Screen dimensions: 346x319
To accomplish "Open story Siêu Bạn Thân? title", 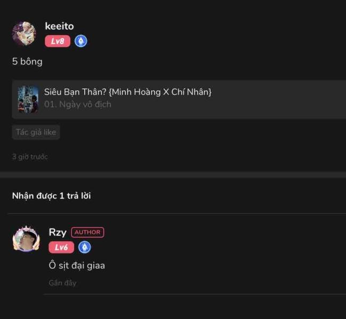I will point(128,92).
